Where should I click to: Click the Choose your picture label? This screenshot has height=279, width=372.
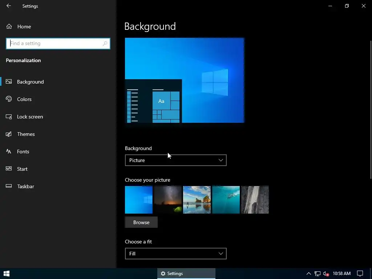click(147, 180)
